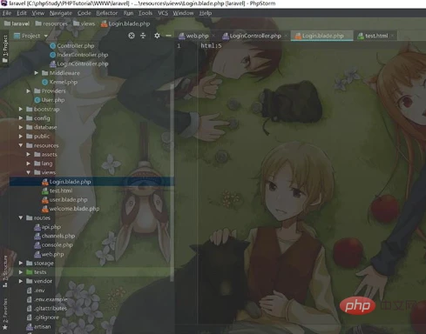Viewport: 426px width, 334px height.
Task: Select User.php class icon
Action: (37, 100)
